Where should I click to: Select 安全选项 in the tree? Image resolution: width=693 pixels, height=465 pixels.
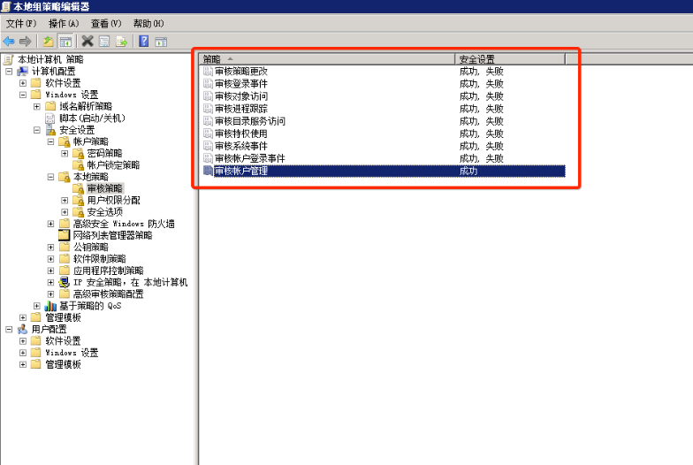104,212
